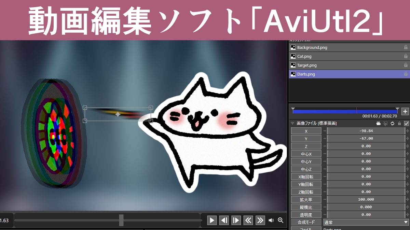Click the magnifier zoom icon in preview bar
410x230 pixels.
click(281, 220)
